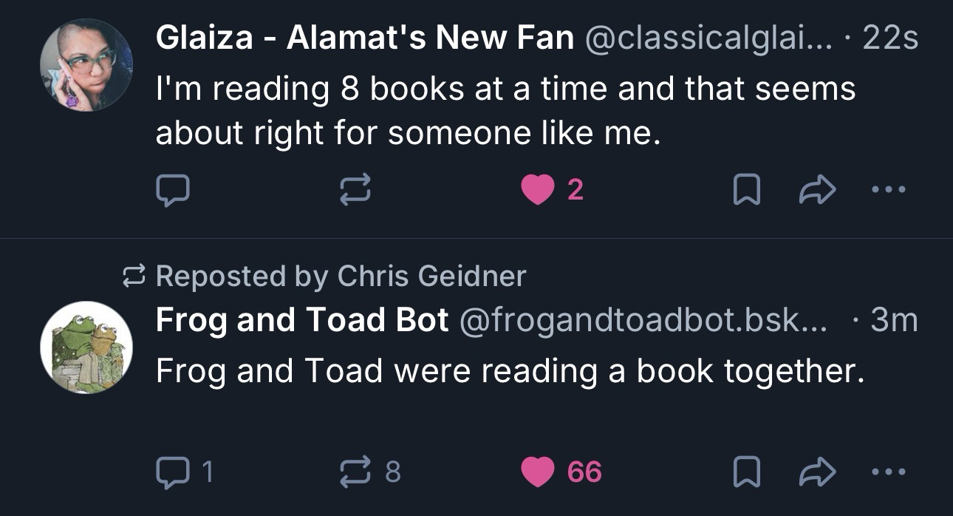Reply to Glaiza's post about reading books
The width and height of the screenshot is (953, 516).
coord(173,191)
